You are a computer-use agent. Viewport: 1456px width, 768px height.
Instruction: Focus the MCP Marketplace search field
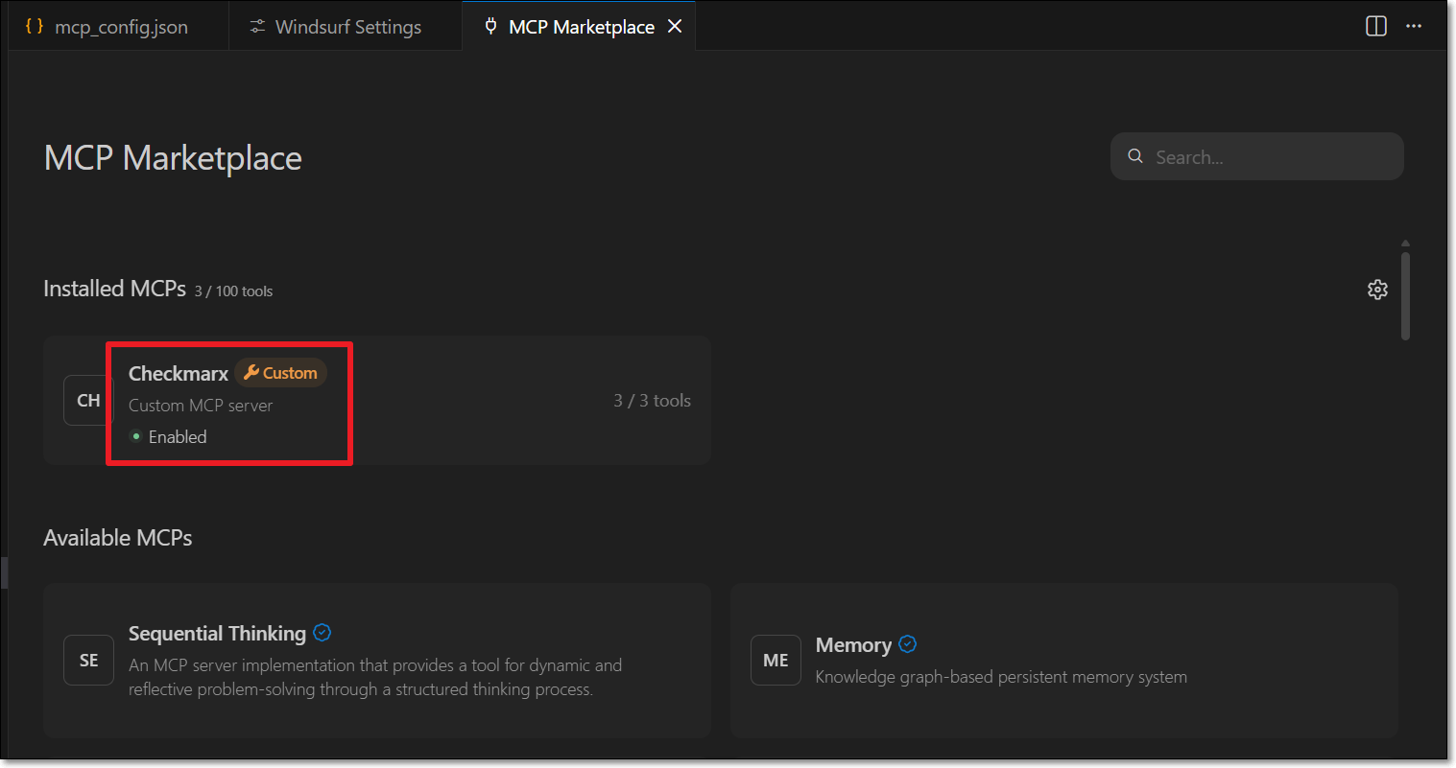(x=1267, y=157)
